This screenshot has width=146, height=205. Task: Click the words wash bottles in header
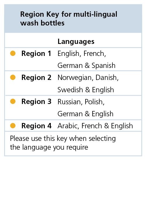42,23
